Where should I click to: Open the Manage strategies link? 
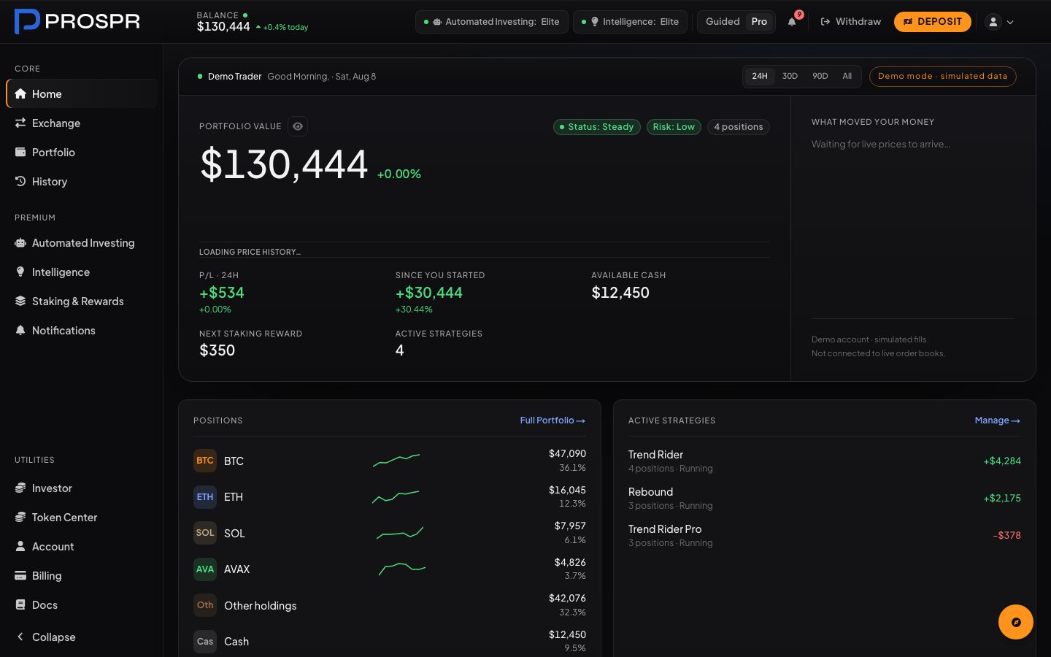tap(997, 420)
